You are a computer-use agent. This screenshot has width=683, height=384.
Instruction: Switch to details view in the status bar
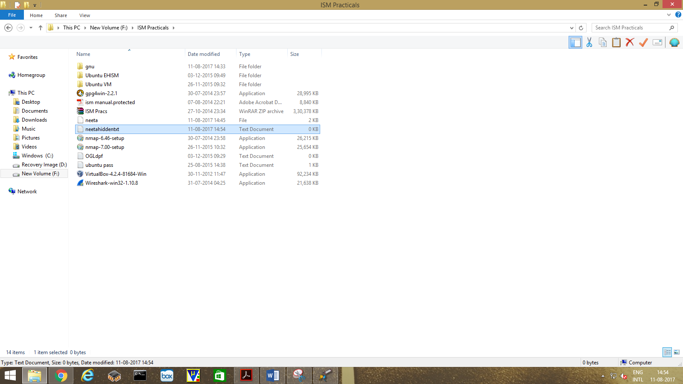click(x=667, y=352)
